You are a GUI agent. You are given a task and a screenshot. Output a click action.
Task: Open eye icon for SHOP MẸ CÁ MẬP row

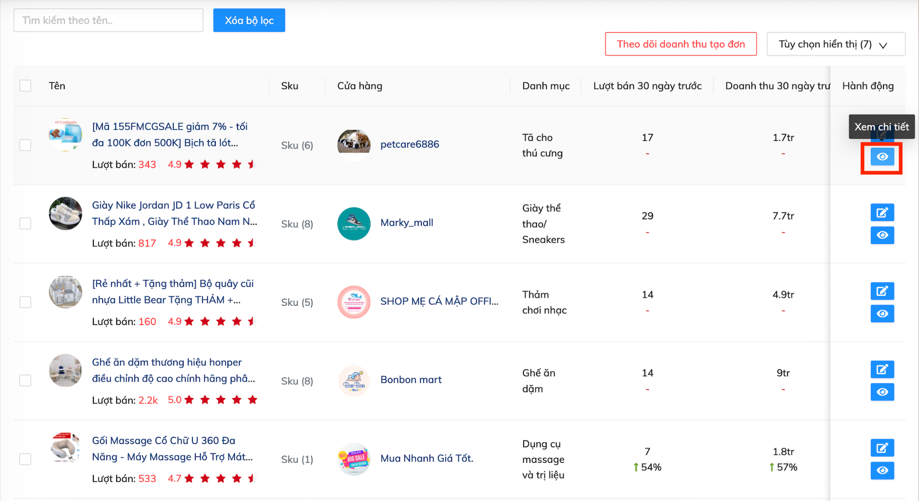pos(882,313)
